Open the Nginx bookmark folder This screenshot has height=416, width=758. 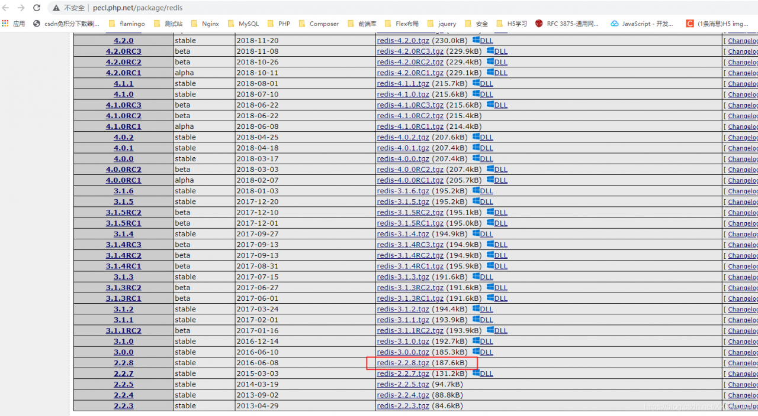205,24
